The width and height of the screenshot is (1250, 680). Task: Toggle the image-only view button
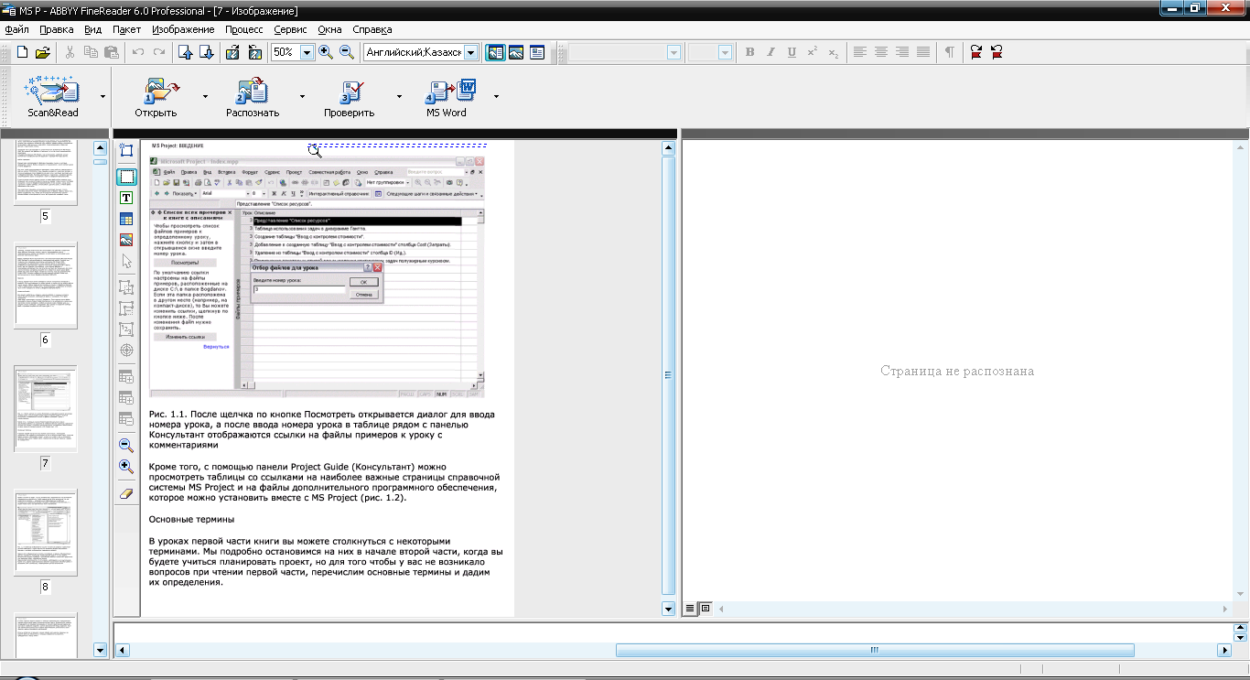pyautogui.click(x=516, y=52)
